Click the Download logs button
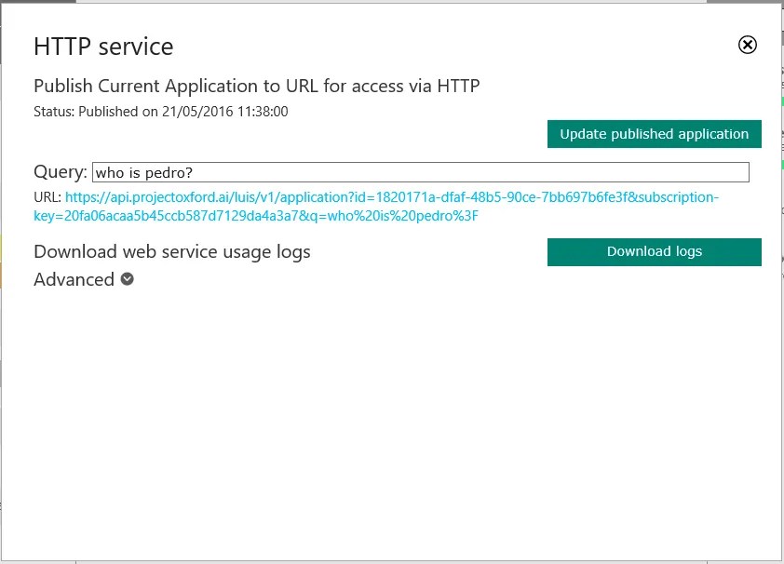The width and height of the screenshot is (784, 564). point(654,252)
